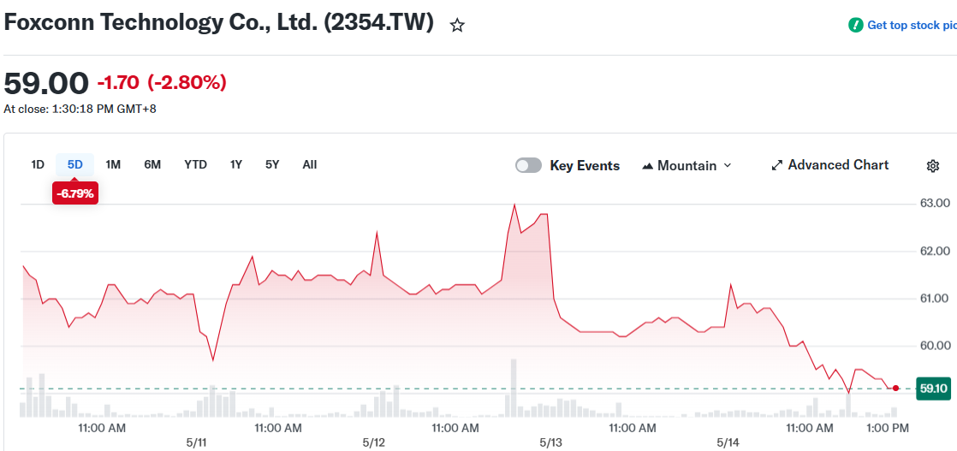Click the -1.70 price change value

(x=118, y=82)
